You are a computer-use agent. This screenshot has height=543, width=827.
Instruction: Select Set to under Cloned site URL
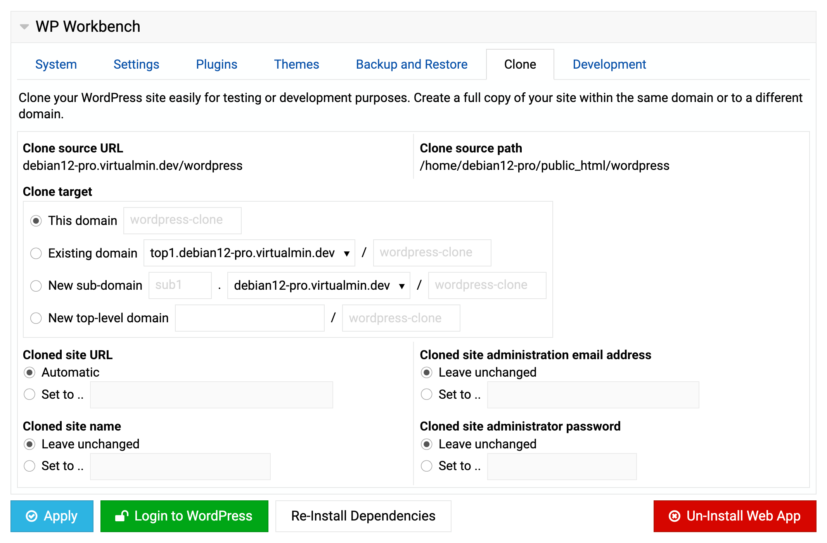click(x=29, y=394)
